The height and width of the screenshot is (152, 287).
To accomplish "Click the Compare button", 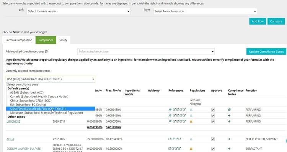I will click(x=276, y=21).
